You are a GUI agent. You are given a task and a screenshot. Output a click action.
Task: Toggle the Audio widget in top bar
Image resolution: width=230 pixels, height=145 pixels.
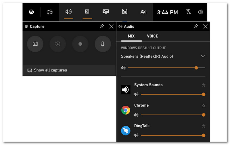(x=68, y=12)
